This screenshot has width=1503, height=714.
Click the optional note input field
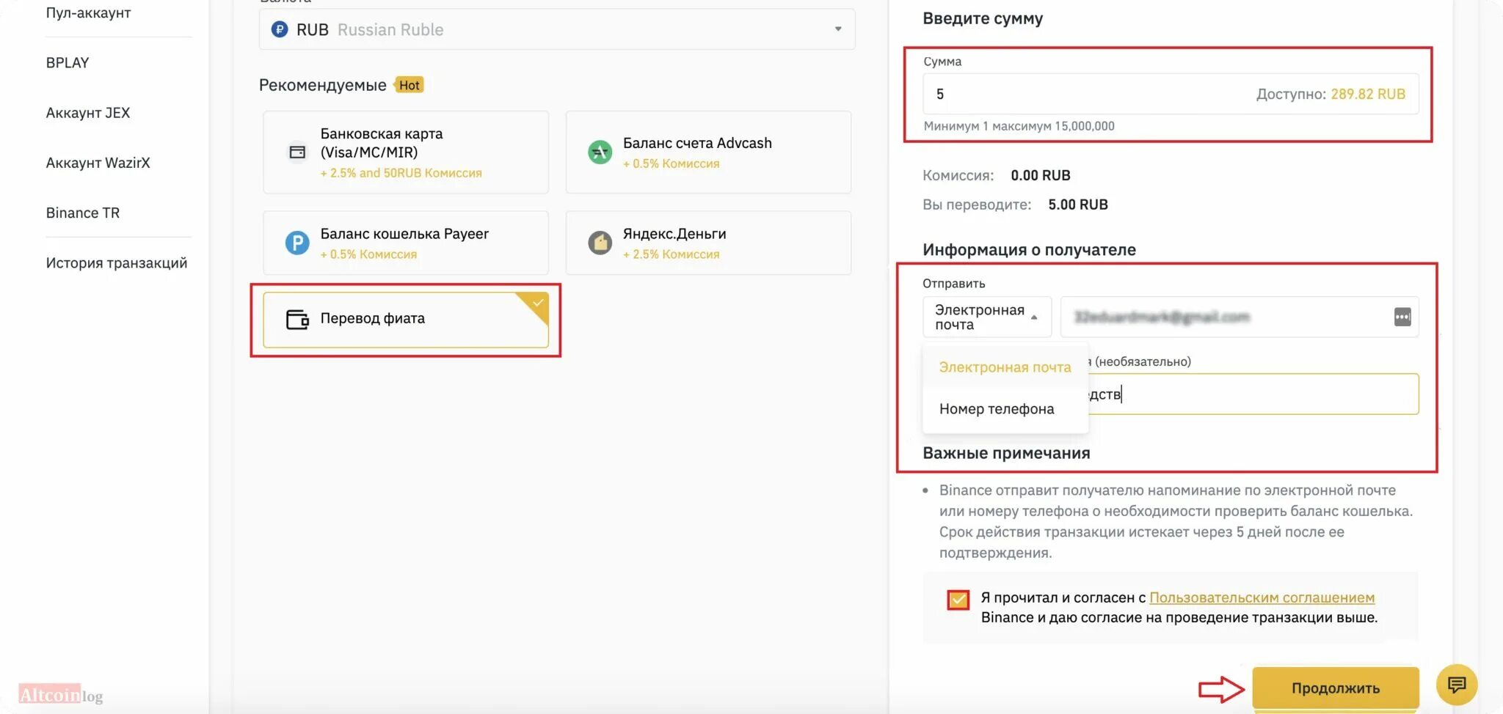click(x=1253, y=394)
